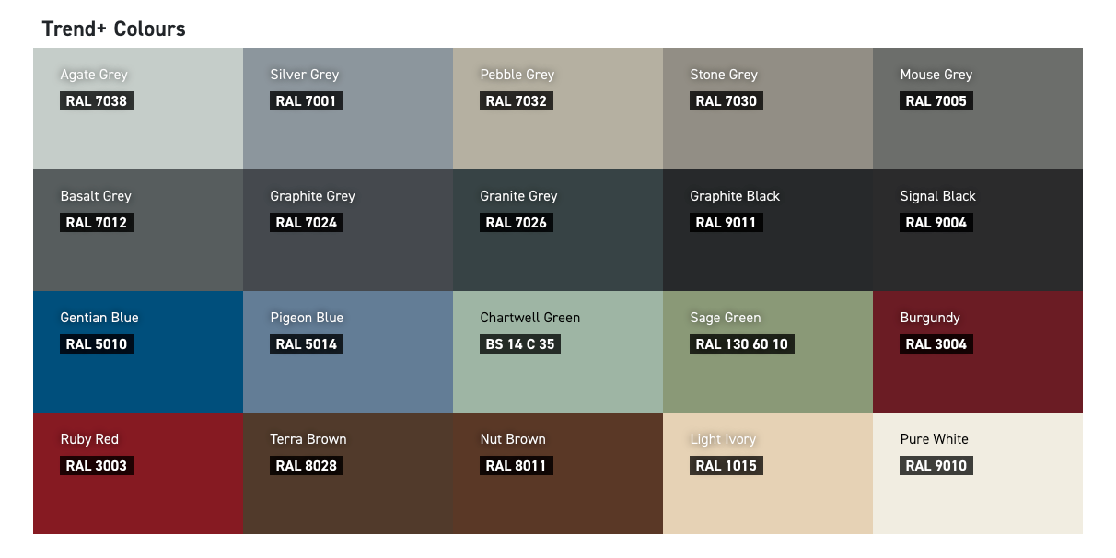Choose the Sage Green tile
1116x558 pixels.
click(768, 352)
